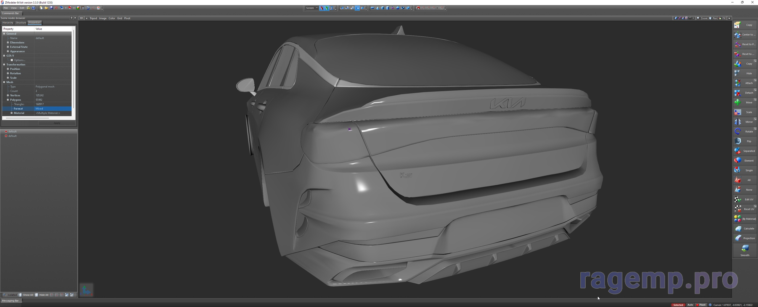Expand the Rotation property
This screenshot has width=758, height=307.
tap(8, 73)
